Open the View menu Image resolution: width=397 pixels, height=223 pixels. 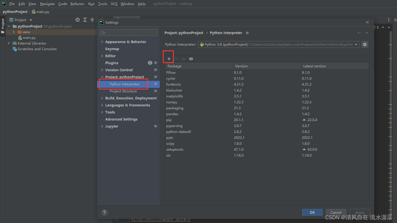(x=32, y=4)
